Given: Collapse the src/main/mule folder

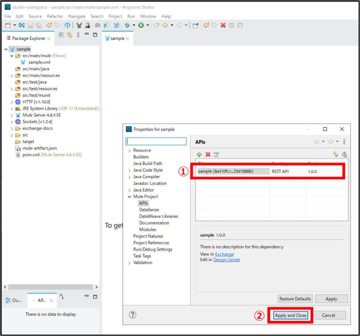Looking at the screenshot, I should [12, 56].
